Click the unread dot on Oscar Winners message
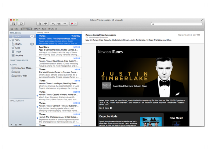The image size is (213, 155). 37,96
